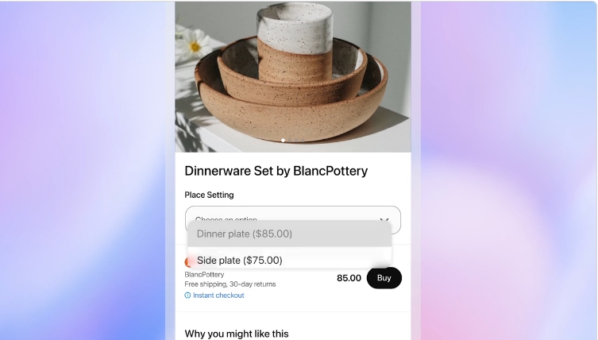Jump to the second carousel image dot
598x340 pixels.
290,141
